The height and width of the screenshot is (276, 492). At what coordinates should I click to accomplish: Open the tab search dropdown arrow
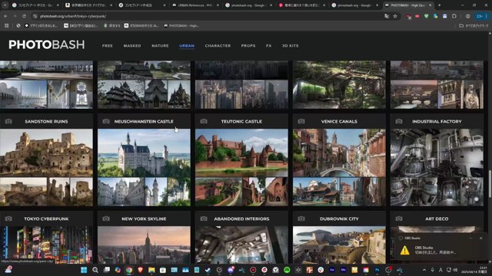point(5,5)
